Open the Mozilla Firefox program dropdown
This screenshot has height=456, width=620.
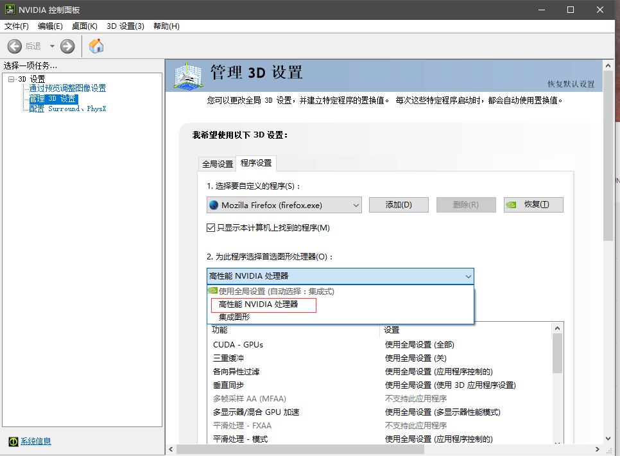click(x=284, y=205)
